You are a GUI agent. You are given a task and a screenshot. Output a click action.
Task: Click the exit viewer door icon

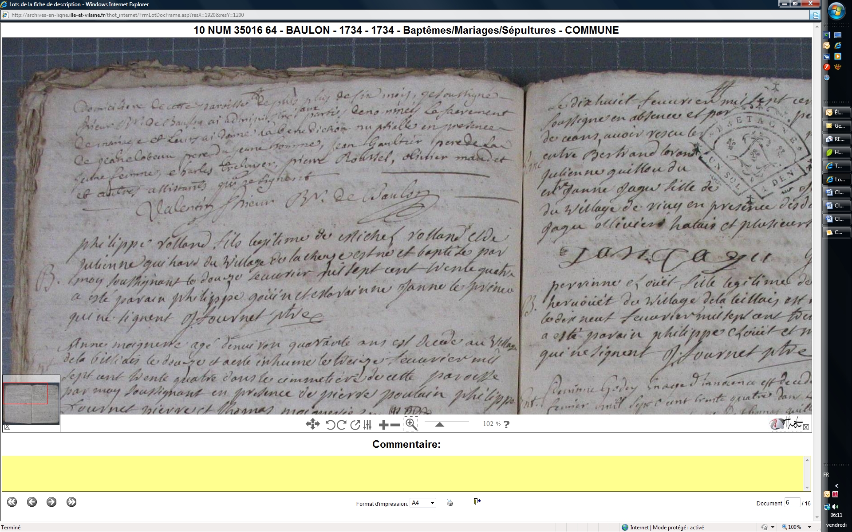pos(477,501)
